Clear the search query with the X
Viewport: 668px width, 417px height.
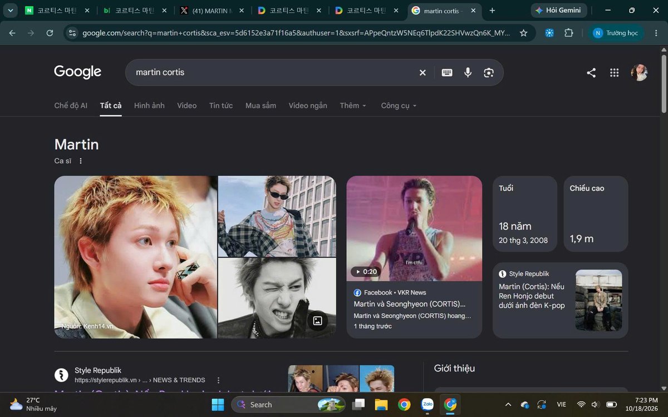point(423,73)
